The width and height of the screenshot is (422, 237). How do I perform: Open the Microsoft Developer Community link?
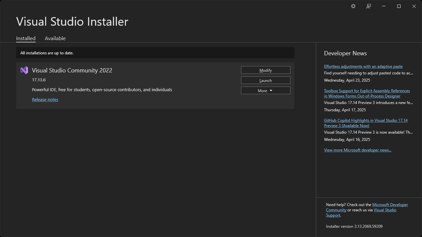(390, 204)
